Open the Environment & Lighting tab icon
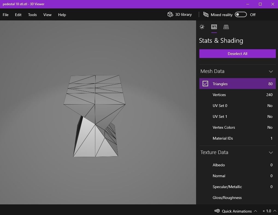The image size is (278, 215). click(x=202, y=27)
